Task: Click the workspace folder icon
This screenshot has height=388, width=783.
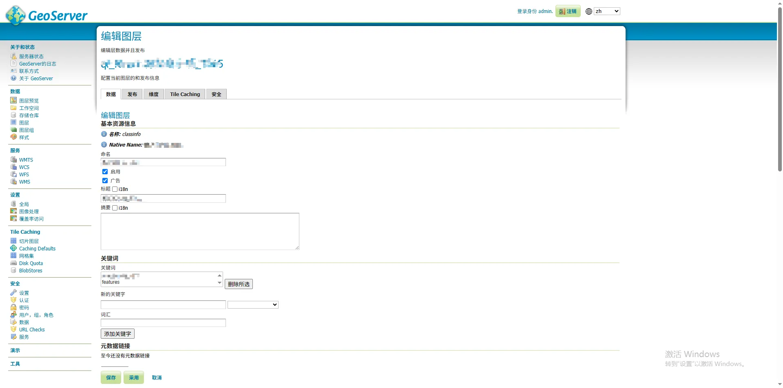Action: [13, 108]
